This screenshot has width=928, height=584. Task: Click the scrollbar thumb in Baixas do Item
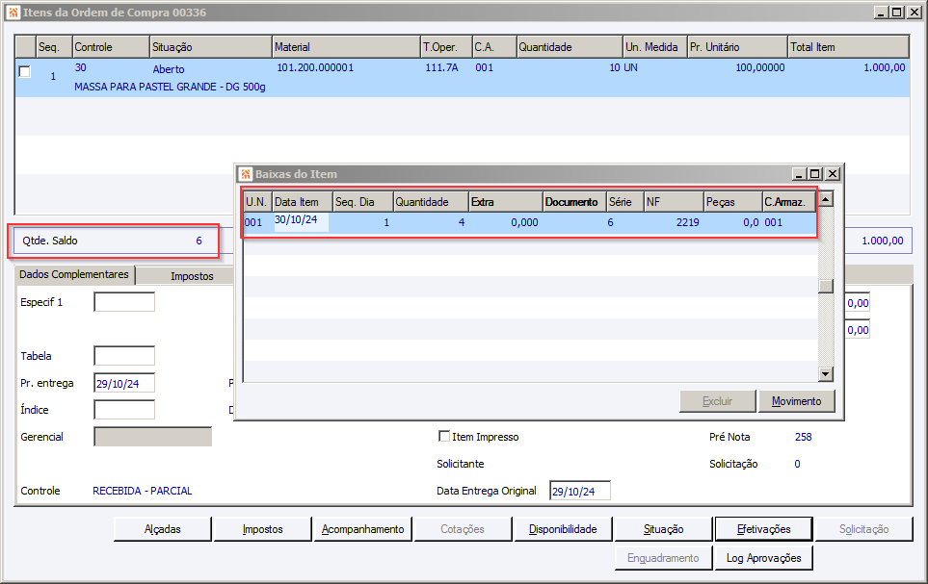click(825, 286)
